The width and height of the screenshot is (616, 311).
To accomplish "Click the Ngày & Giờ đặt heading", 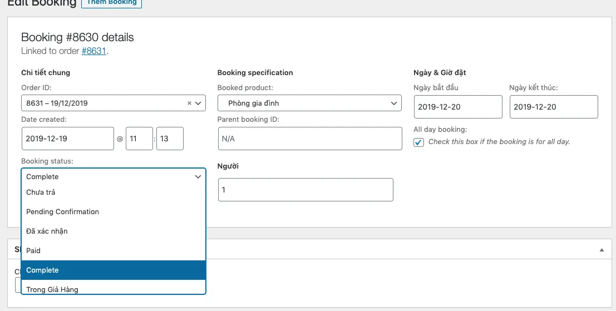I will pos(440,73).
